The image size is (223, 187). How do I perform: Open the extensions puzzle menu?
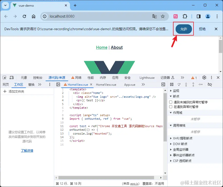point(185,16)
